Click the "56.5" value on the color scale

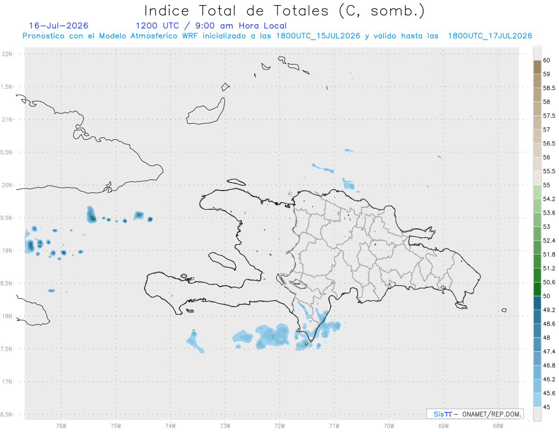point(549,144)
